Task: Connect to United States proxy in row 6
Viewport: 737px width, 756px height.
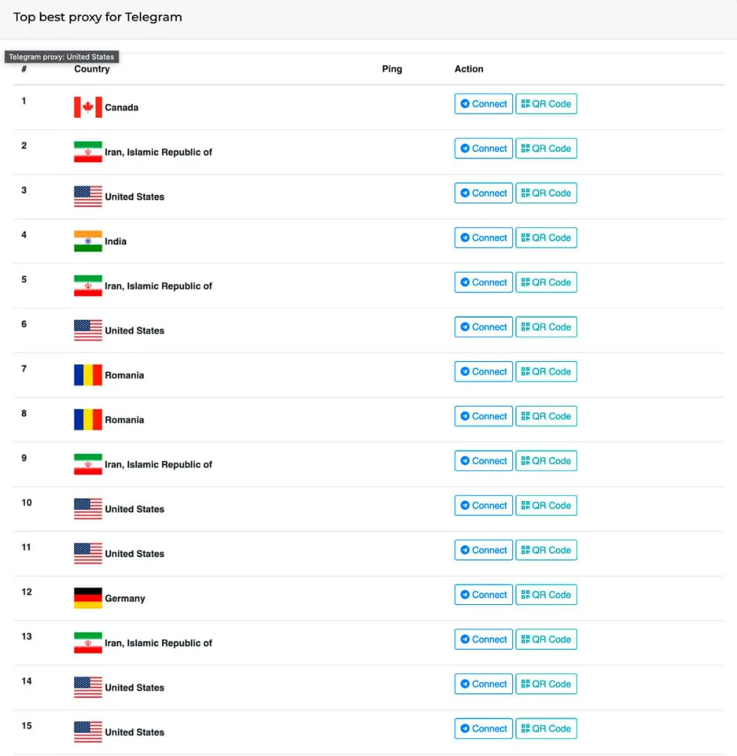Action: coord(483,327)
